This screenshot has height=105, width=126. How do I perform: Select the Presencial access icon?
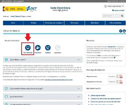[x=38, y=48]
